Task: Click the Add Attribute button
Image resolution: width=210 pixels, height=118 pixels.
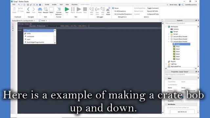Action: point(182,112)
